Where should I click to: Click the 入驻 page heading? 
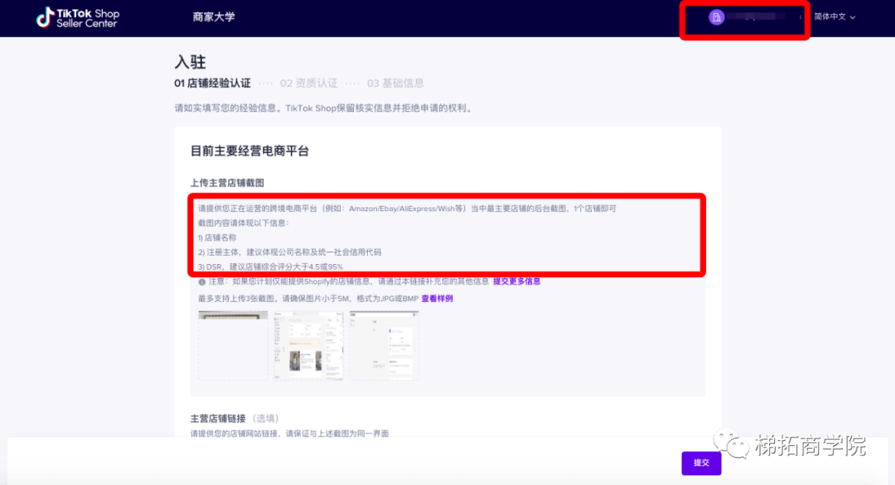[x=190, y=61]
